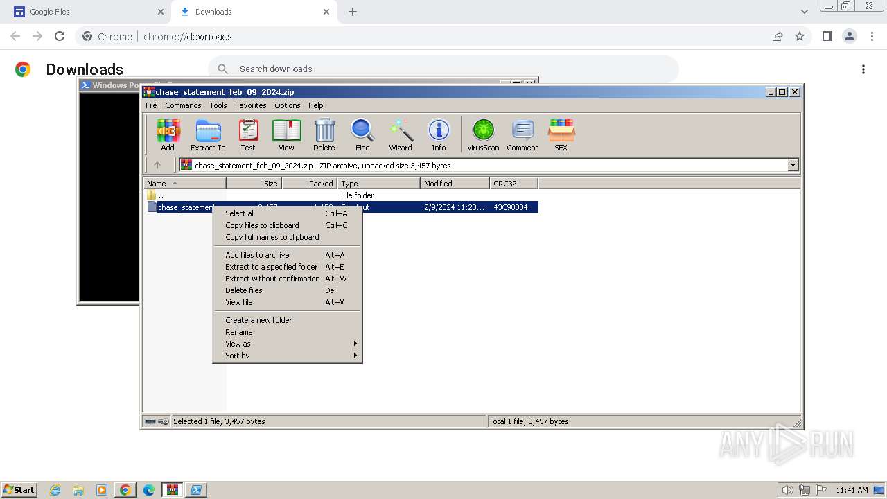
Task: Open the Favorites menu
Action: pyautogui.click(x=251, y=105)
